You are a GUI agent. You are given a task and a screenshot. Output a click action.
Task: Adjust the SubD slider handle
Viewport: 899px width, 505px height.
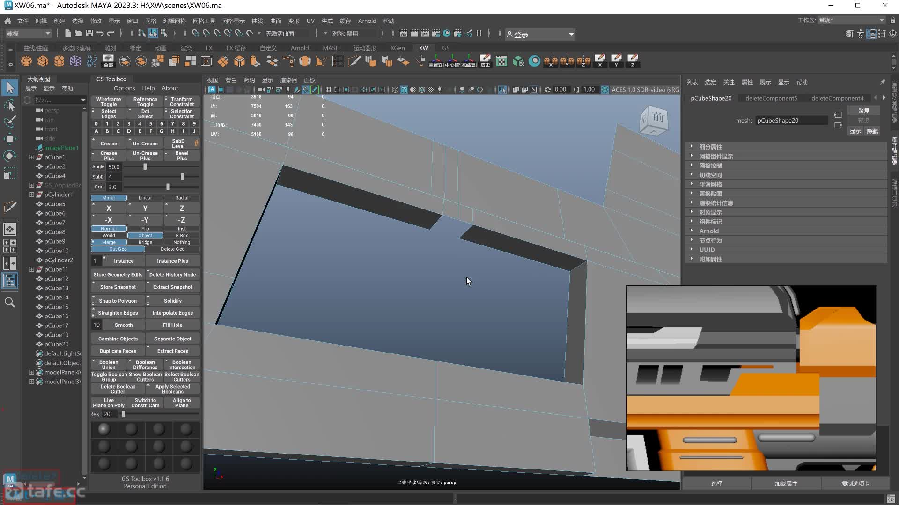[182, 177]
